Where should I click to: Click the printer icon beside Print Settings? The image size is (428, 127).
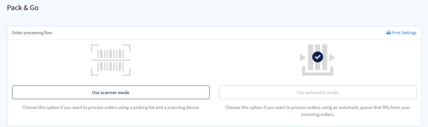click(x=388, y=33)
